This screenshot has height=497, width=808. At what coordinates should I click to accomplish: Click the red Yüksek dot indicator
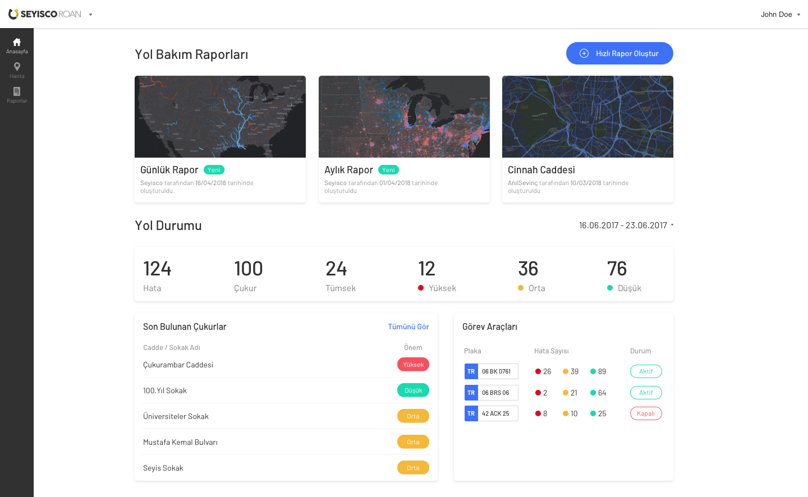pos(421,288)
